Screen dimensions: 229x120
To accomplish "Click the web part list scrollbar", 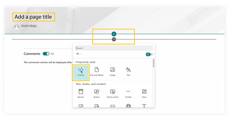I will tap(153, 63).
